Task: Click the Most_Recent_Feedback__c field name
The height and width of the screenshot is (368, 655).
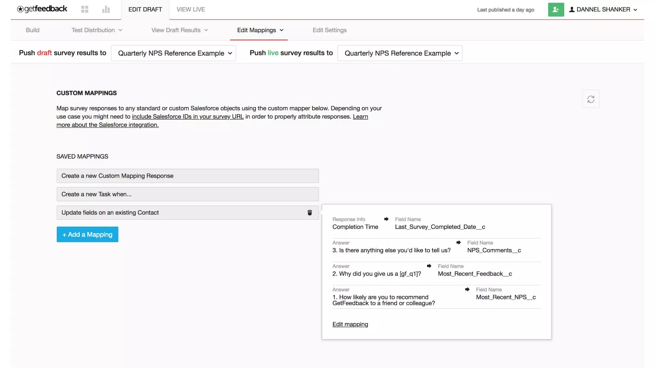Action: [475, 274]
